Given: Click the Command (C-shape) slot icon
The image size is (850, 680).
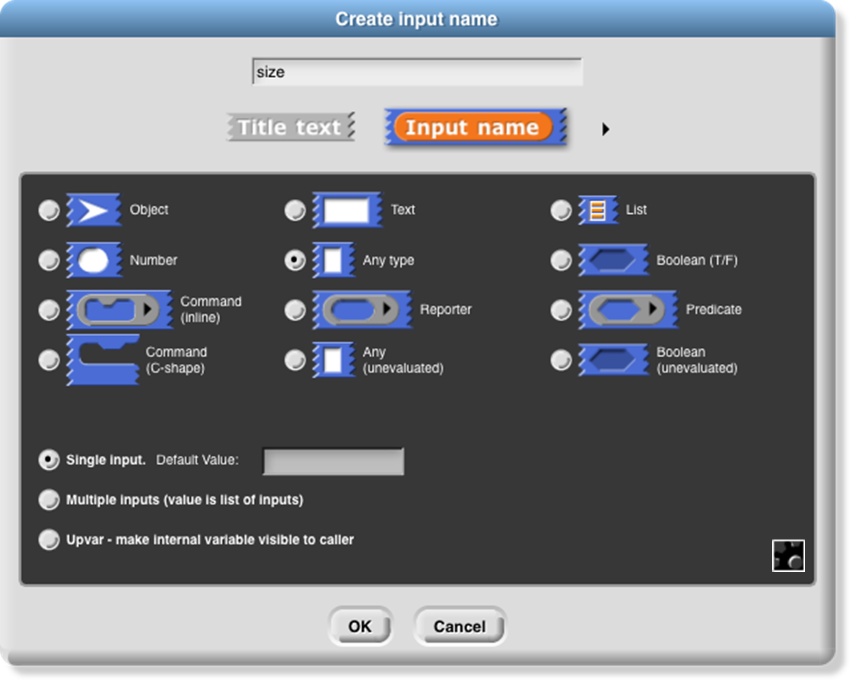Looking at the screenshot, I should click(x=103, y=360).
